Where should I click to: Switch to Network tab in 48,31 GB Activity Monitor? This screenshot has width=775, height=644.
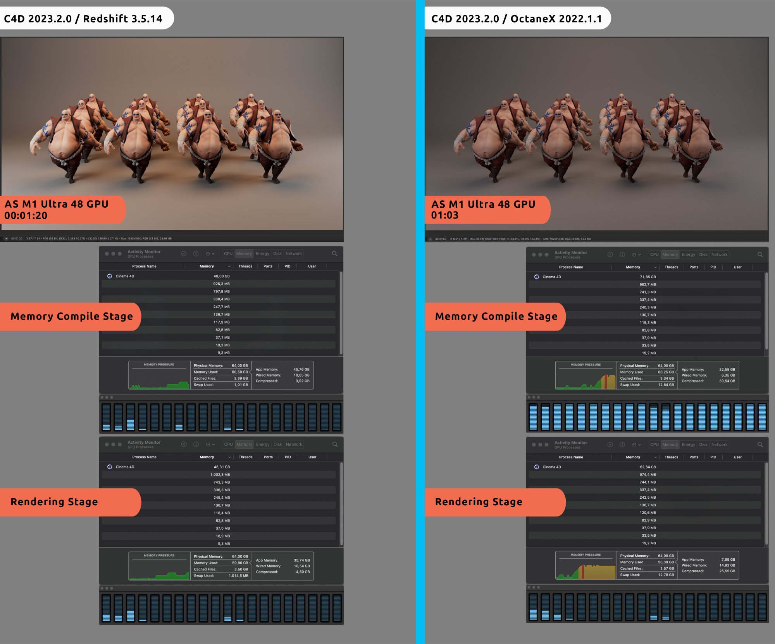[294, 444]
